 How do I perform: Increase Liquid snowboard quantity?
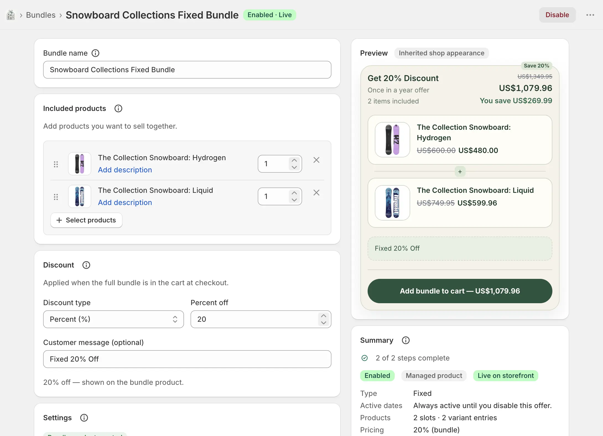(x=294, y=193)
